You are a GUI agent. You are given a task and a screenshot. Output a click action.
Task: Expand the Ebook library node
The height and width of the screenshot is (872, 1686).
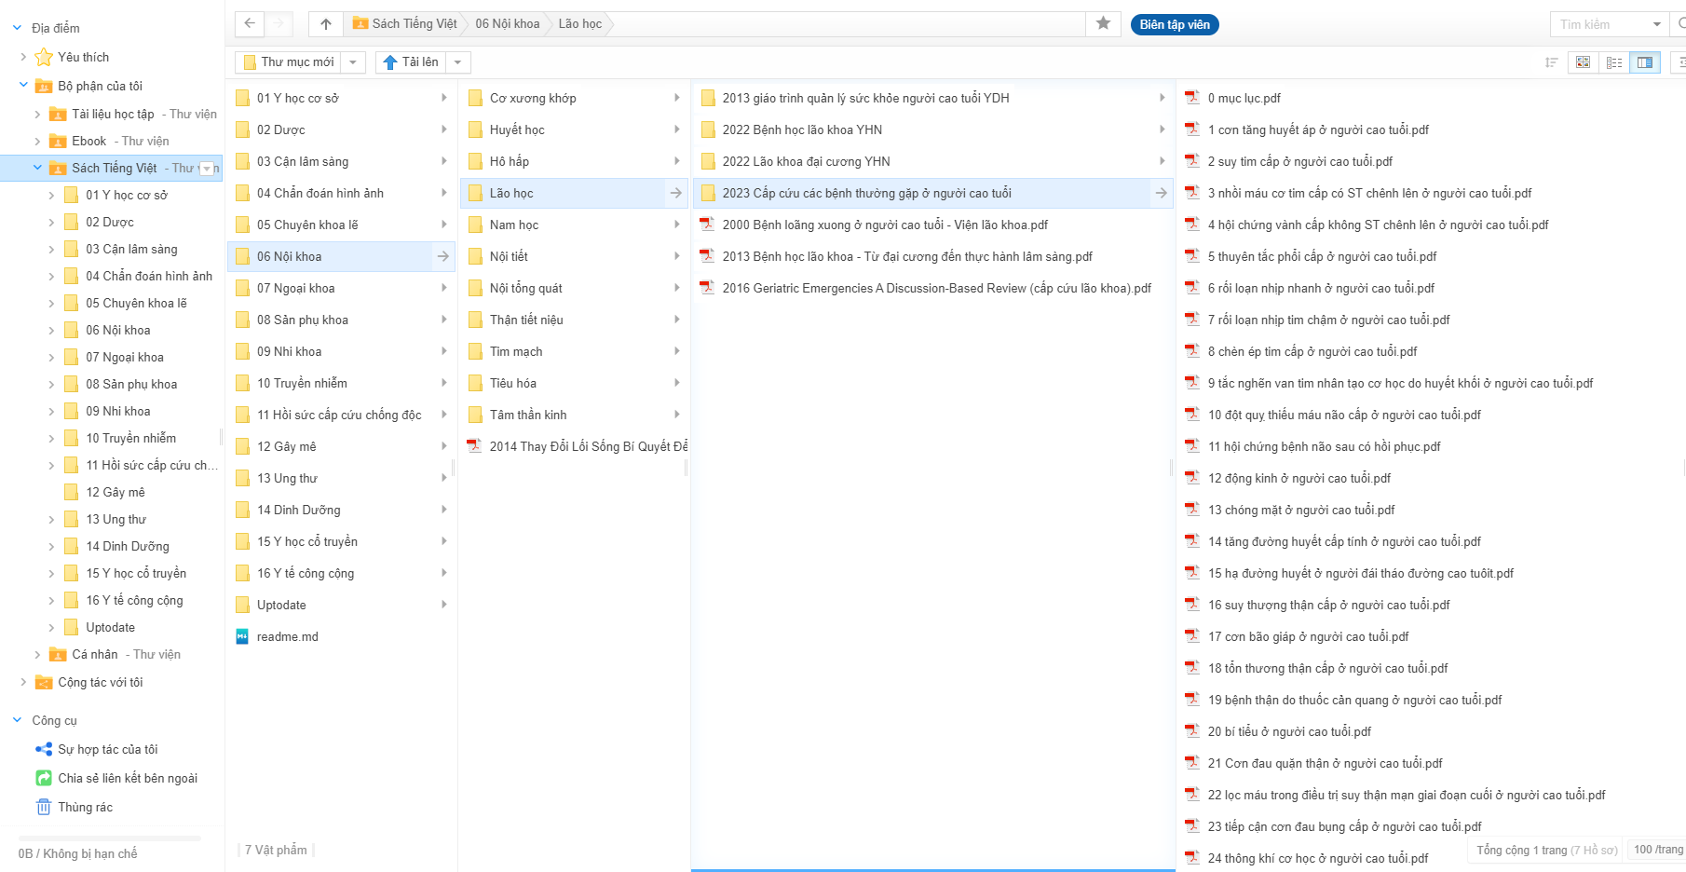pos(37,141)
